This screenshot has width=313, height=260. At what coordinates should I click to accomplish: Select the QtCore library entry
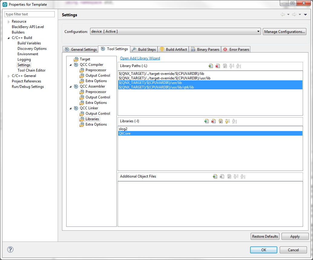click(x=210, y=133)
